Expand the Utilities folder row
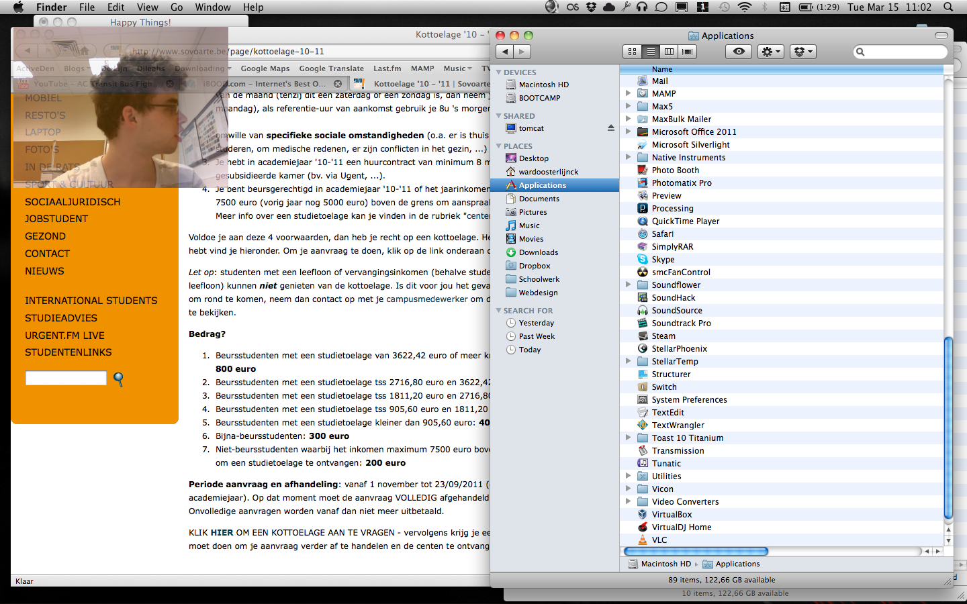967x604 pixels. click(629, 476)
